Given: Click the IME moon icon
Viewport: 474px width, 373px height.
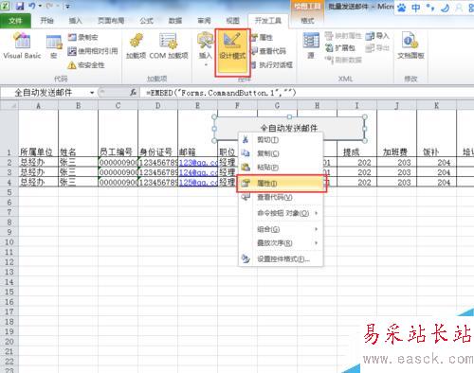Looking at the screenshot, I should 445,8.
